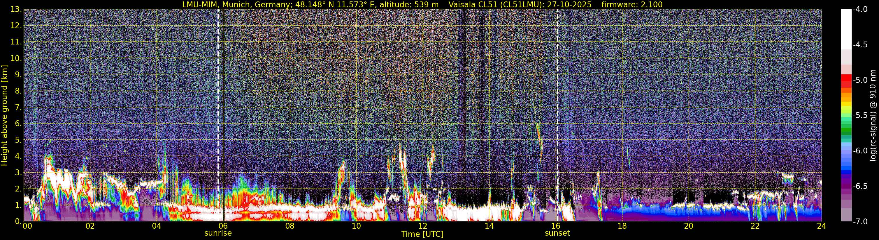Click the white dashed sunset line
Viewport: 879px width, 240px height.
coord(557,115)
